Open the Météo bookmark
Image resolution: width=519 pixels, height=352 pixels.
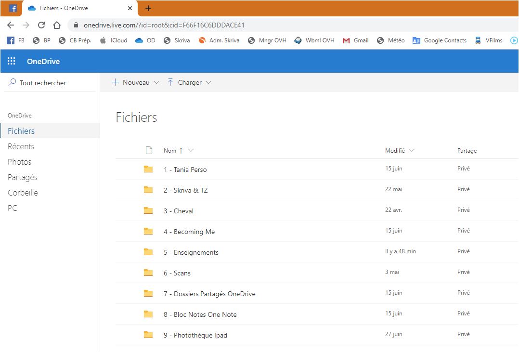[391, 40]
